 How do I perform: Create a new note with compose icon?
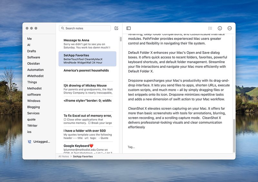click(x=116, y=28)
